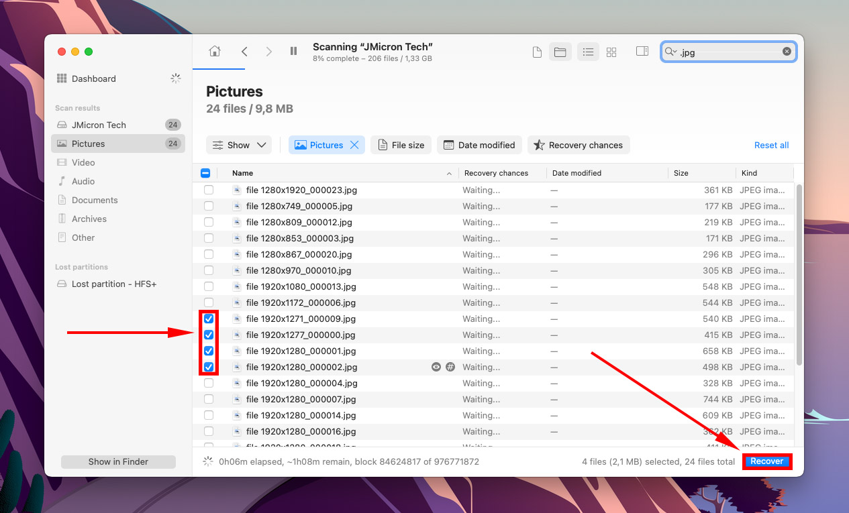Click the Recover button
This screenshot has width=849, height=513.
[766, 461]
